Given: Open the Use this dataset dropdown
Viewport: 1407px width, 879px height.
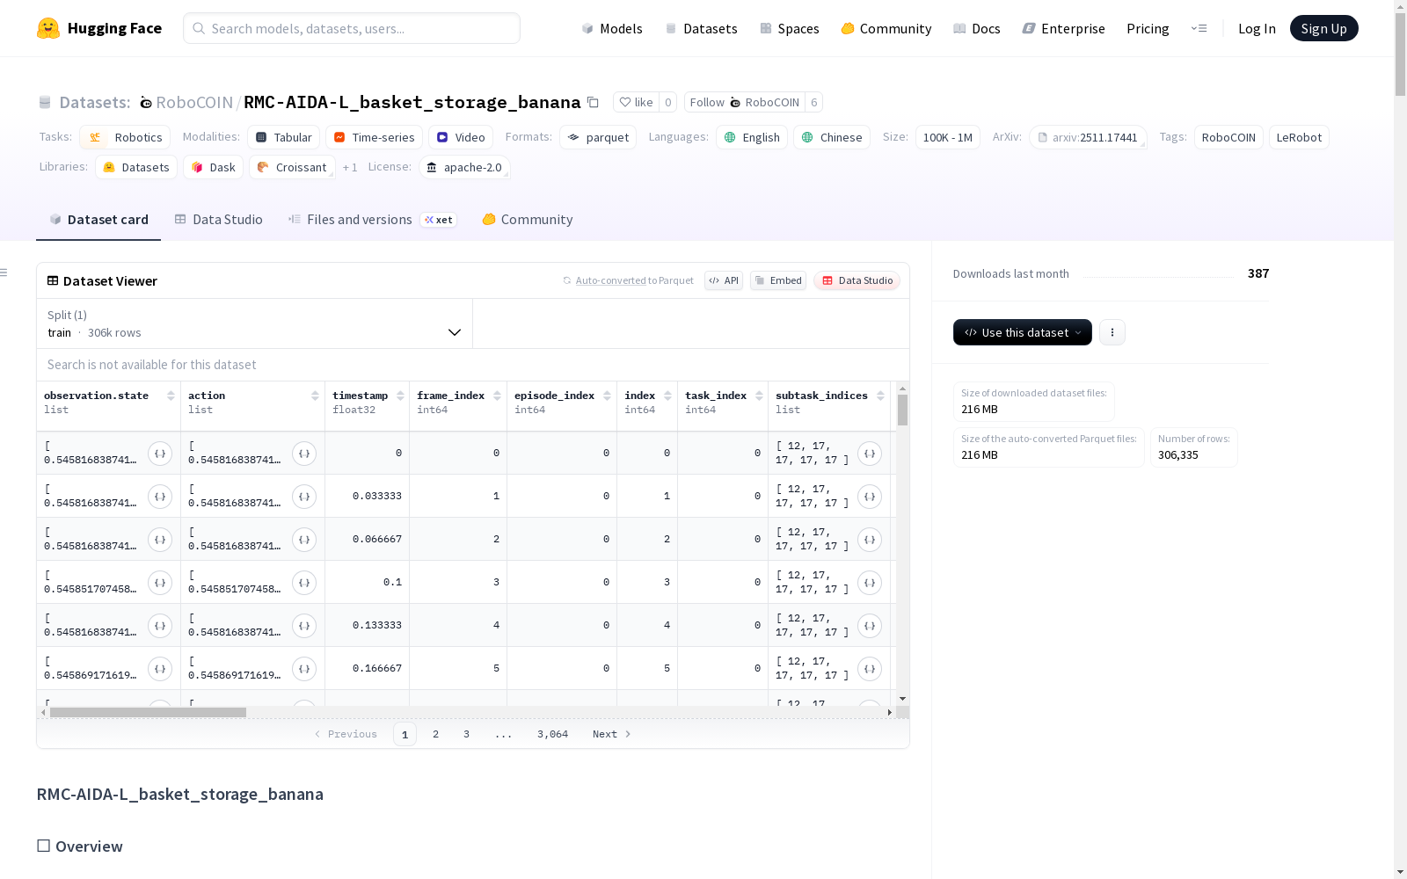Looking at the screenshot, I should (x=1023, y=332).
